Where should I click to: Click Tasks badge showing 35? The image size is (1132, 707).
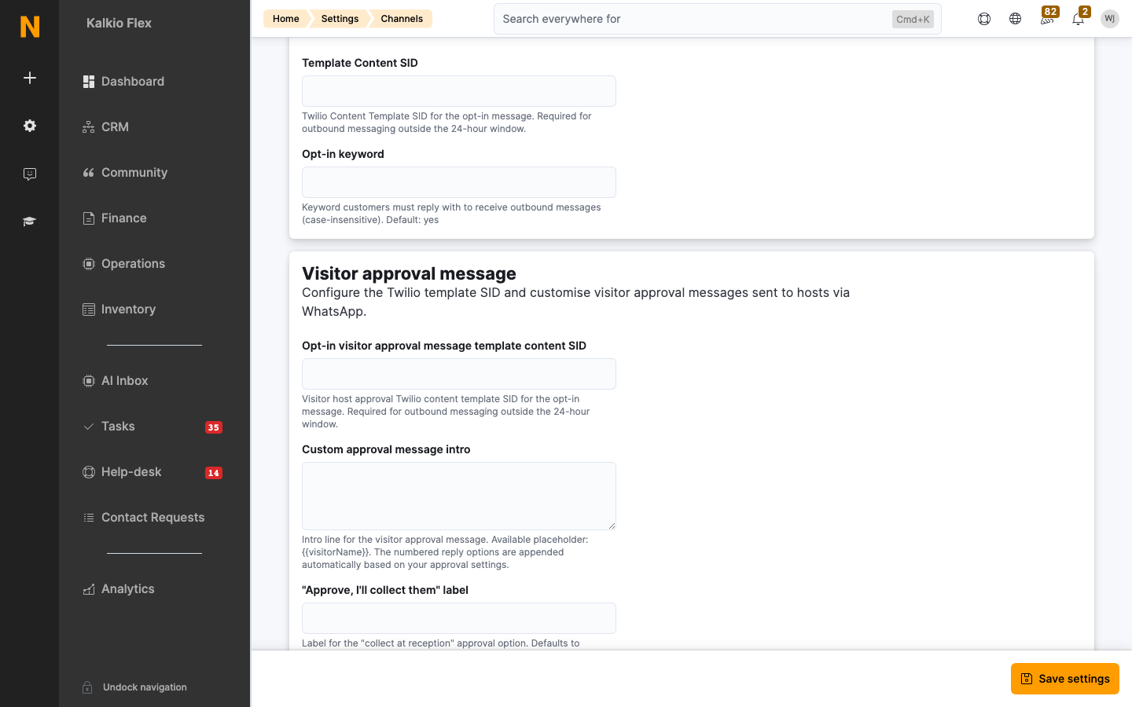tap(214, 427)
